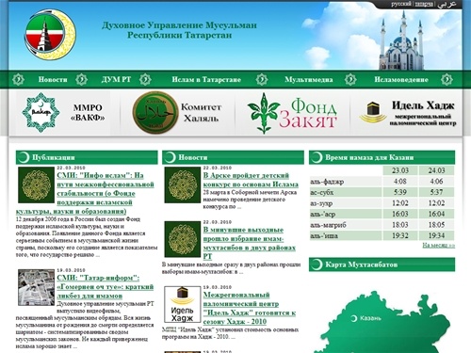Screen dimensions: 471x353
Task: Click the ас-субх prayer row label
Action: click(x=322, y=192)
